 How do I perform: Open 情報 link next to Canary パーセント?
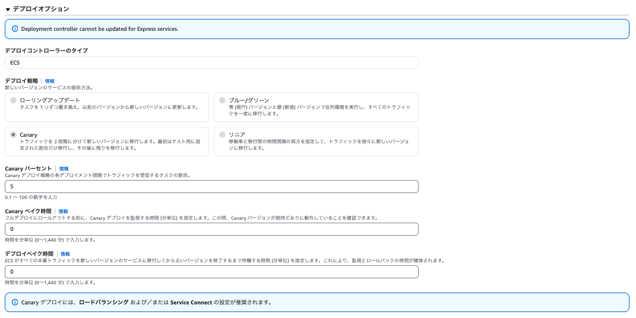pos(64,169)
